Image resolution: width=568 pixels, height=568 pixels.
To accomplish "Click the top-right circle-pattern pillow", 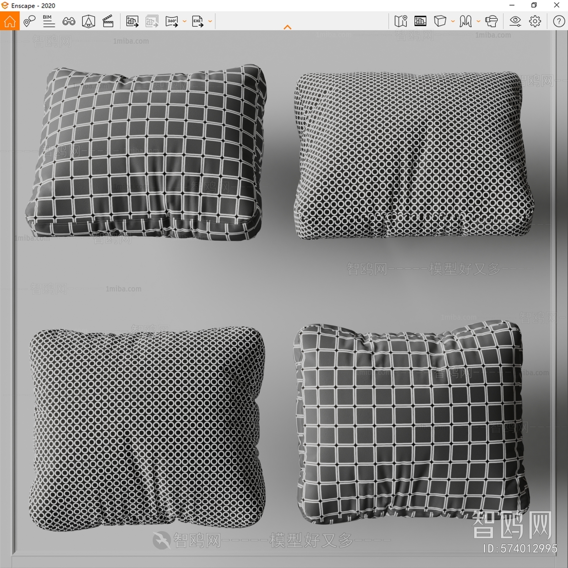I will tap(414, 155).
